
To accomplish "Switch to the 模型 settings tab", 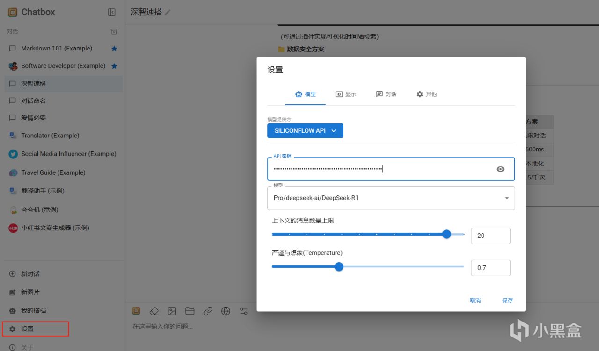I will point(306,94).
